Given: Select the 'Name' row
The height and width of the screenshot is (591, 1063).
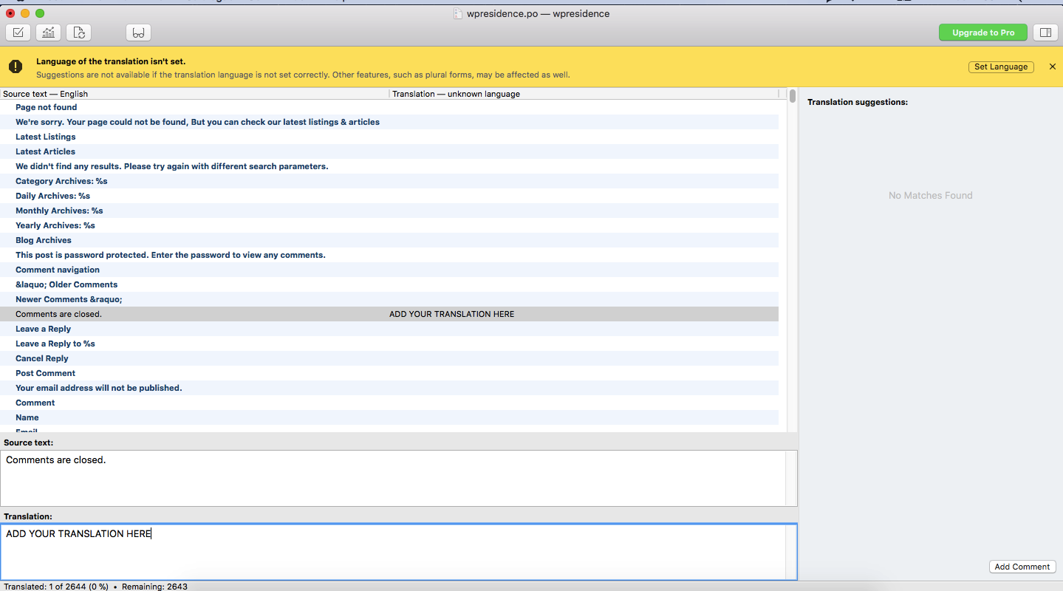Looking at the screenshot, I should click(389, 417).
